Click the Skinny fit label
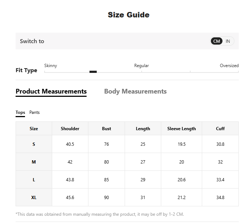The image size is (250, 223). pyautogui.click(x=51, y=66)
